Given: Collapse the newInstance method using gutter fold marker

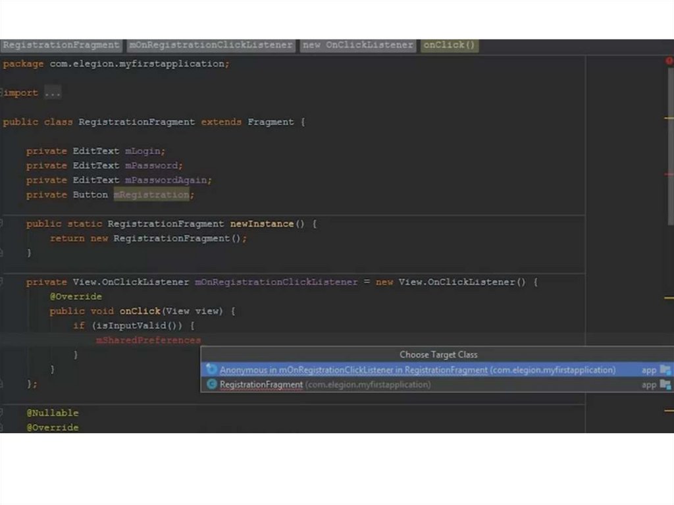Looking at the screenshot, I should pyautogui.click(x=2, y=224).
